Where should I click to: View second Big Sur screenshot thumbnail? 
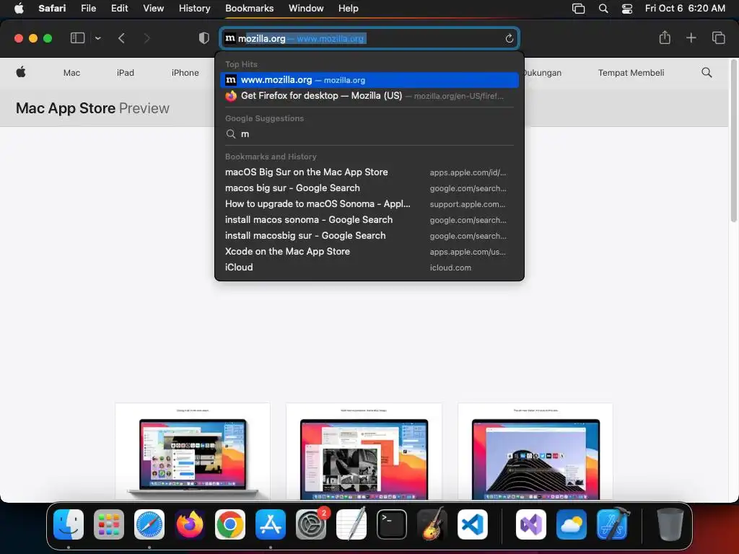tap(364, 452)
